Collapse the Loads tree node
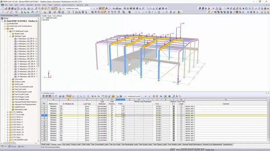The height and width of the screenshot is (151, 270). click(x=5, y=29)
